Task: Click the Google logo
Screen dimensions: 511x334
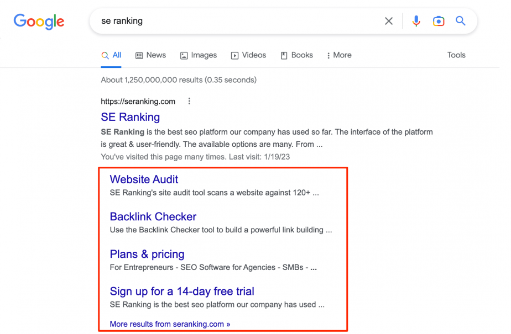Action: (x=39, y=22)
